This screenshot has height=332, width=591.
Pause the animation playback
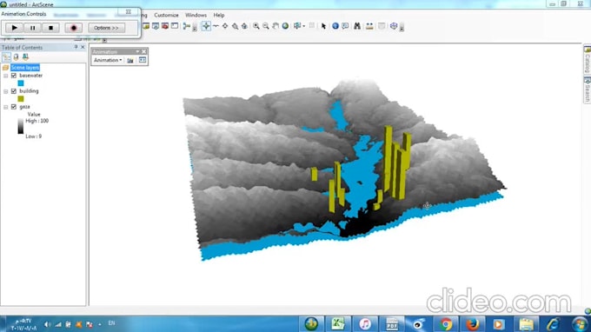32,28
